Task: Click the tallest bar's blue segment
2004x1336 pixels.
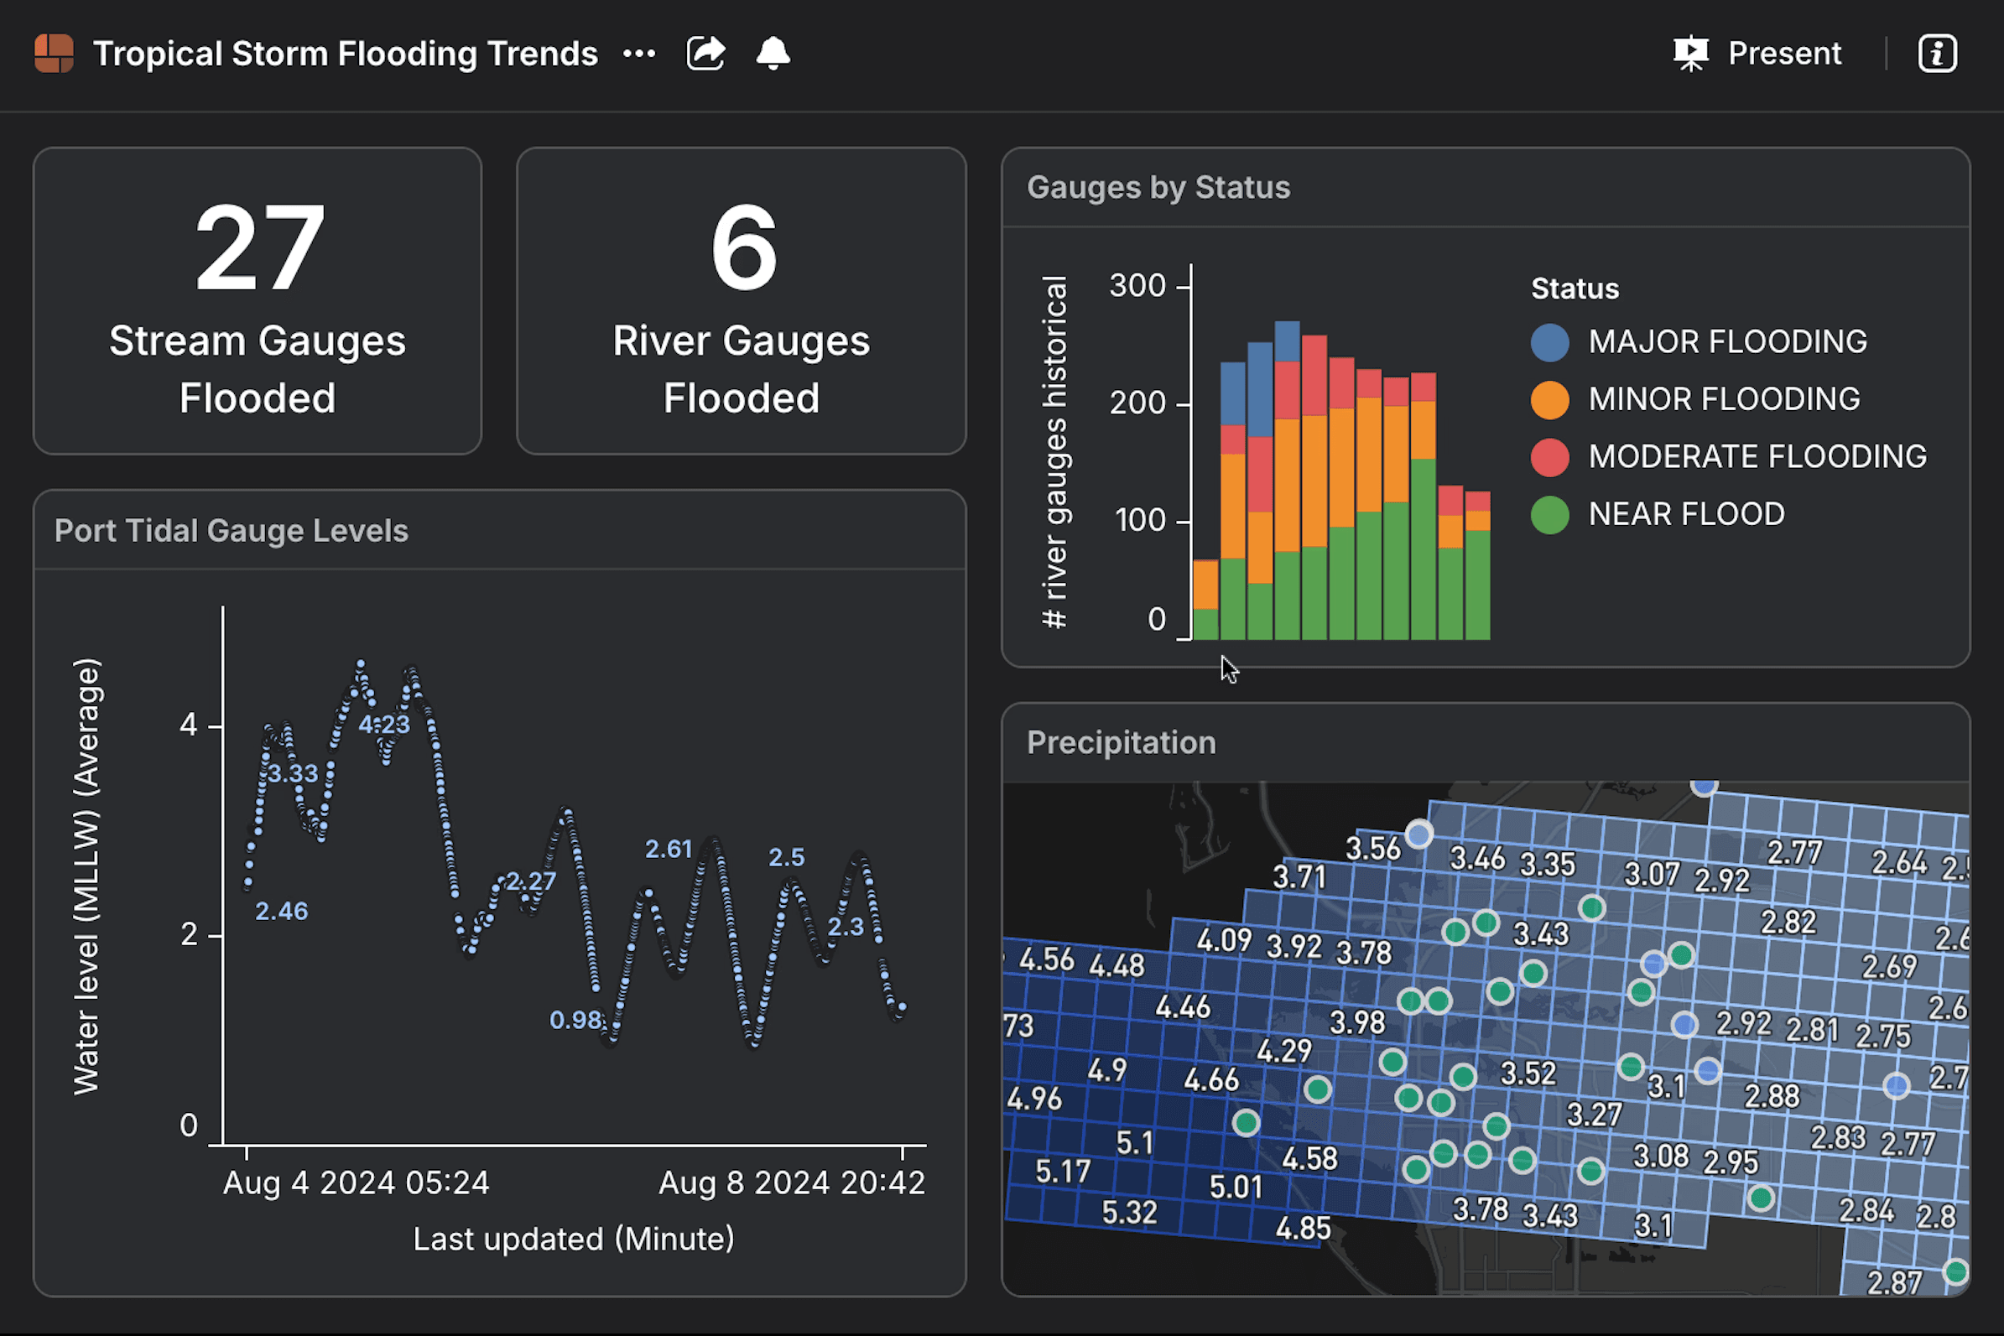Action: click(x=1287, y=340)
